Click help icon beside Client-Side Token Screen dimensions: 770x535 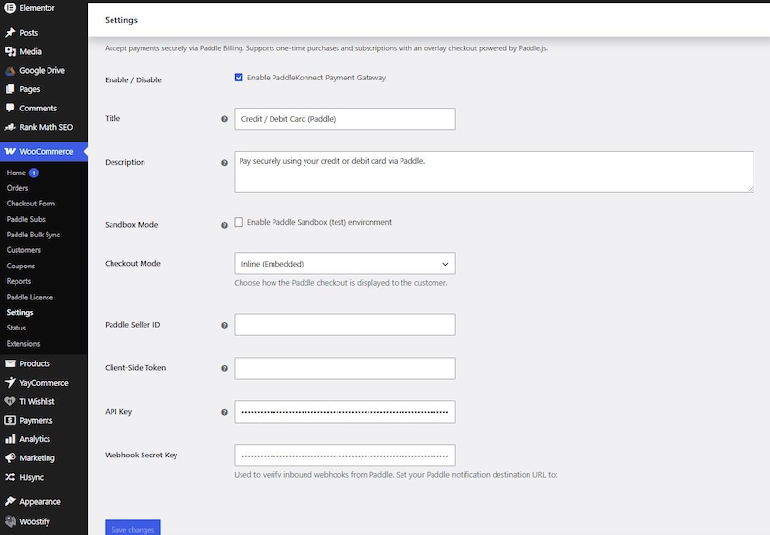coord(224,368)
